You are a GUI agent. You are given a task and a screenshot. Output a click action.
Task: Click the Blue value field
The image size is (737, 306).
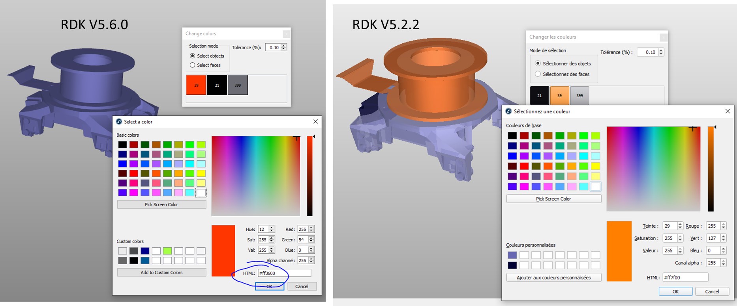(303, 250)
